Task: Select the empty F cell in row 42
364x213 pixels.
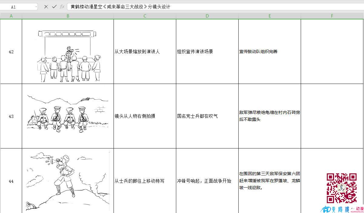Action: coord(332,52)
